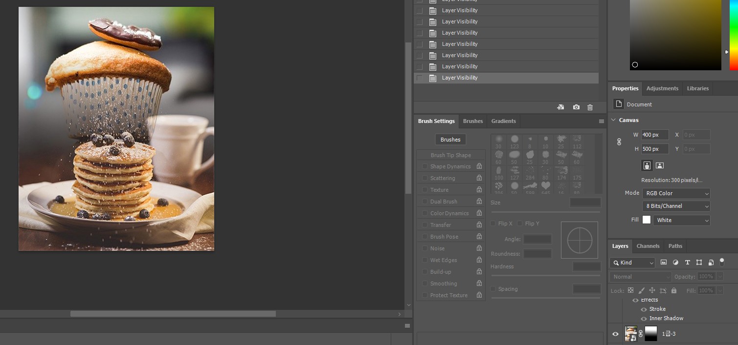The width and height of the screenshot is (738, 345).
Task: Hide the Stroke effect eye icon
Action: click(x=644, y=309)
